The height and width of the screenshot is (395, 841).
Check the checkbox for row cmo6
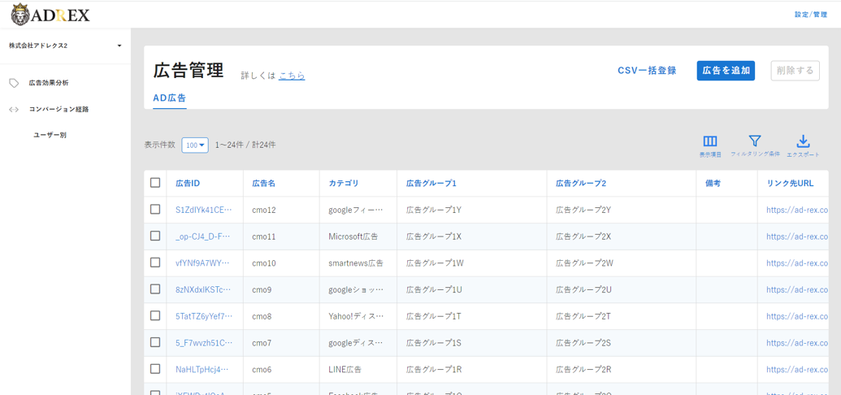(x=155, y=369)
